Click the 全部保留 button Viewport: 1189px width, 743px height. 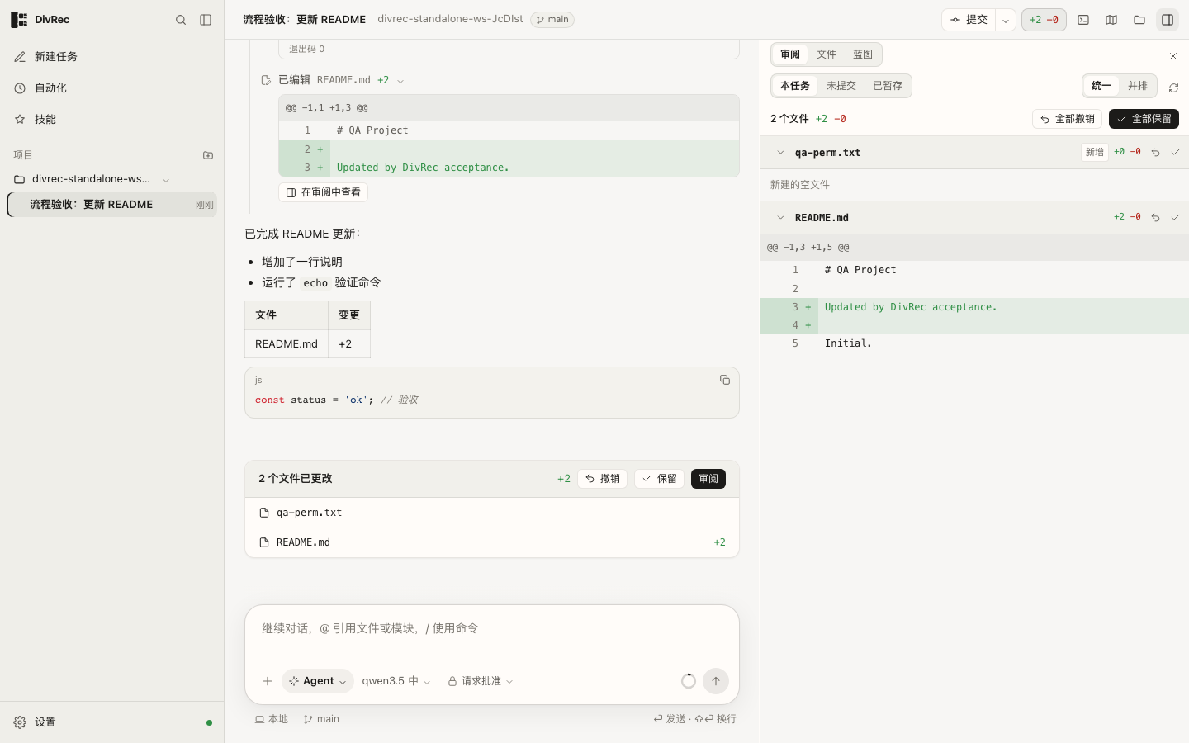pyautogui.click(x=1144, y=119)
